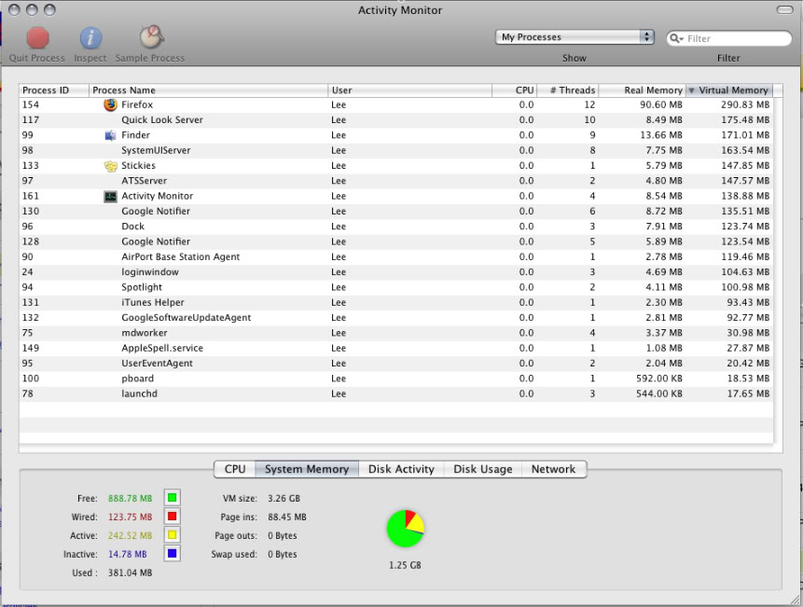803x607 pixels.
Task: Select the AppleSpell.service row
Action: pyautogui.click(x=395, y=348)
